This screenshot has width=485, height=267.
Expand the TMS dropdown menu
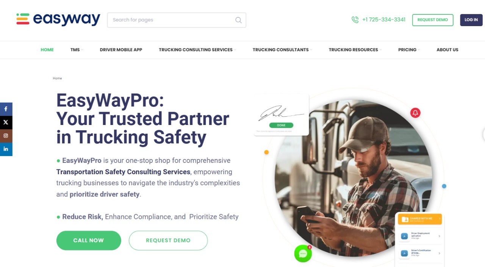pyautogui.click(x=77, y=50)
